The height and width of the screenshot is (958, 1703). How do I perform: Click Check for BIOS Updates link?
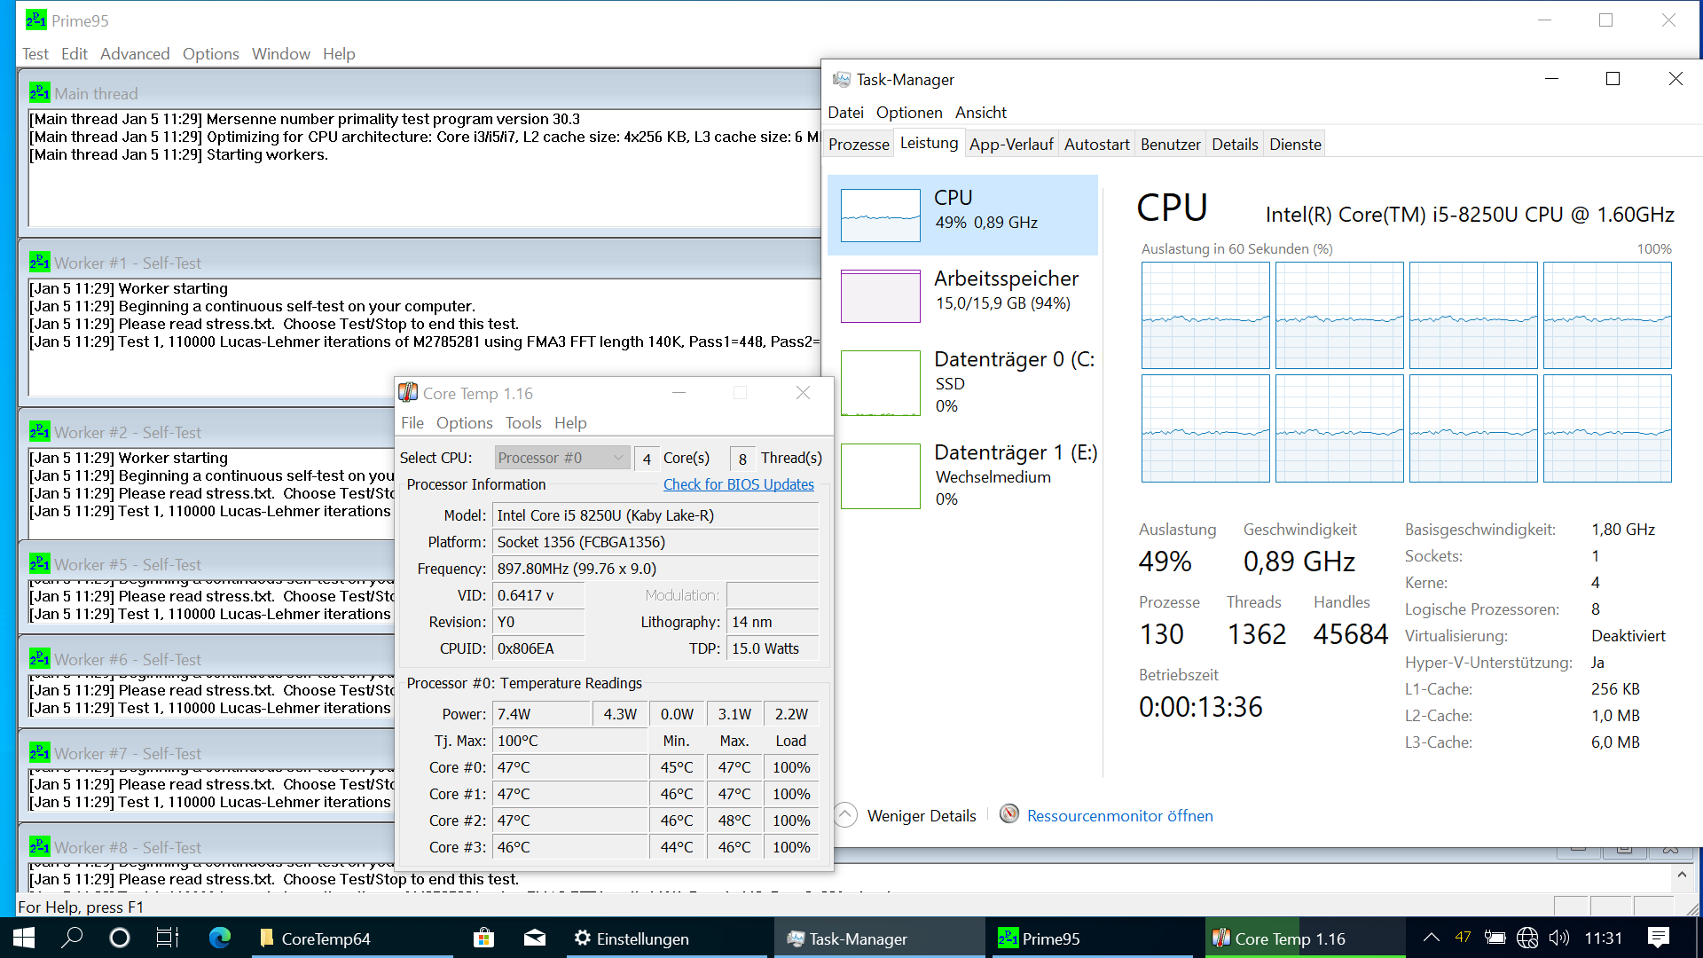[738, 484]
